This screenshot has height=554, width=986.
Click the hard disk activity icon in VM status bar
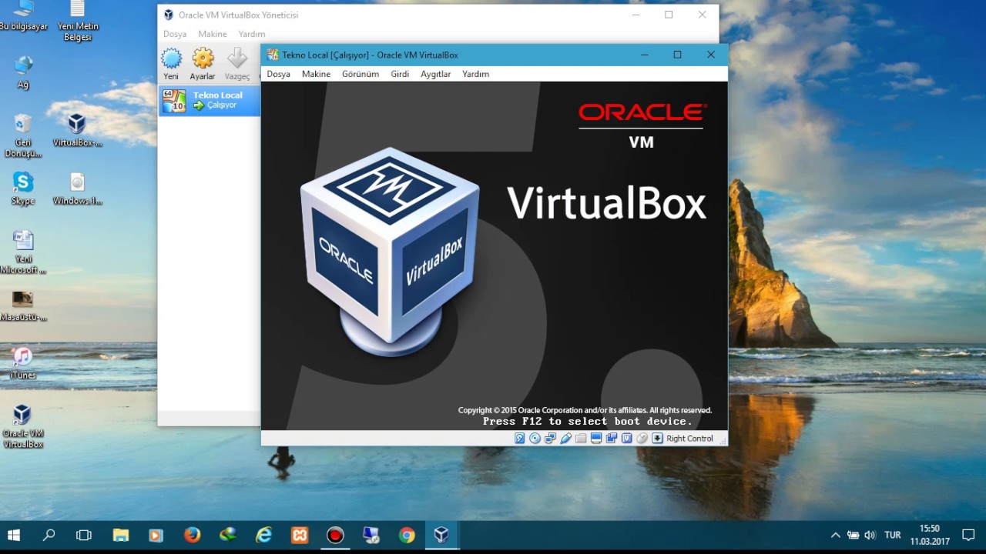[x=520, y=439]
